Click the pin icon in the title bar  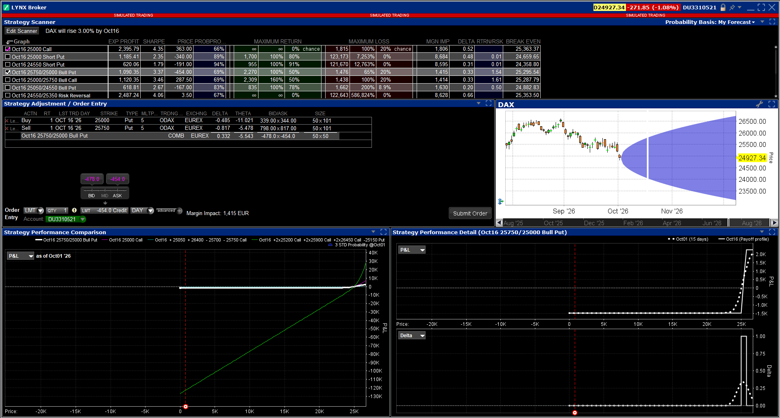pyautogui.click(x=732, y=7)
